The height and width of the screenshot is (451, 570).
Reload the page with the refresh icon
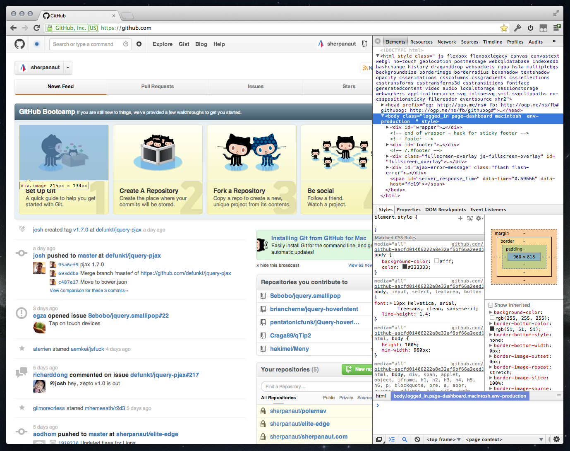pyautogui.click(x=36, y=28)
